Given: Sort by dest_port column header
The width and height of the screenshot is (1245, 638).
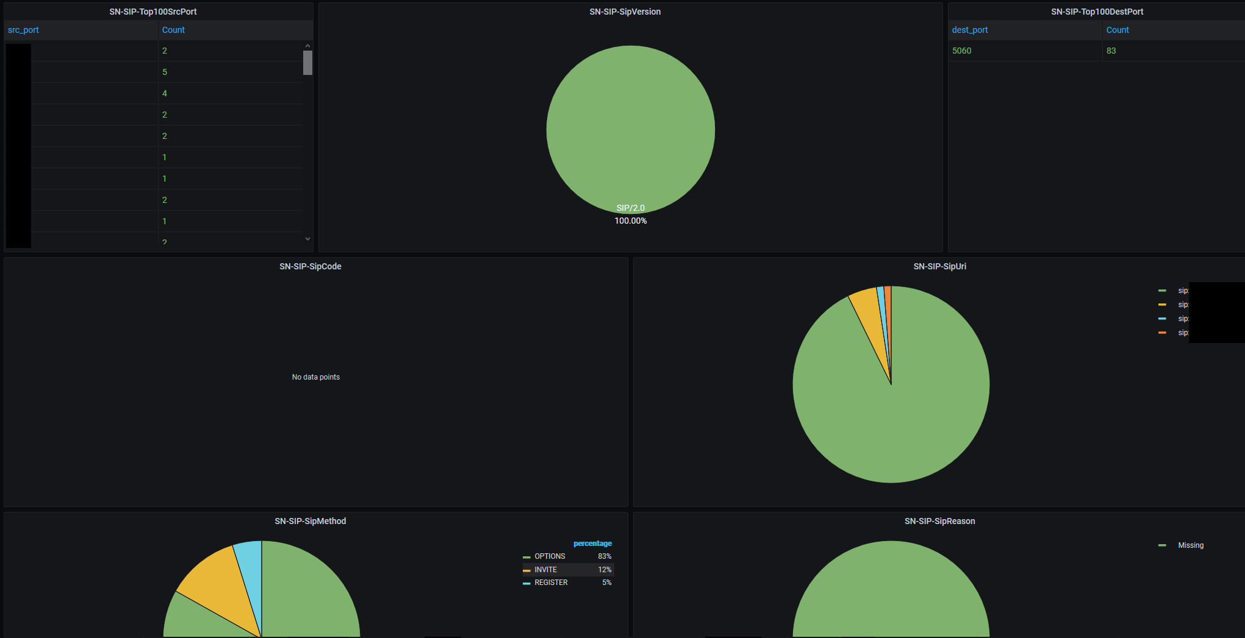Looking at the screenshot, I should 970,30.
